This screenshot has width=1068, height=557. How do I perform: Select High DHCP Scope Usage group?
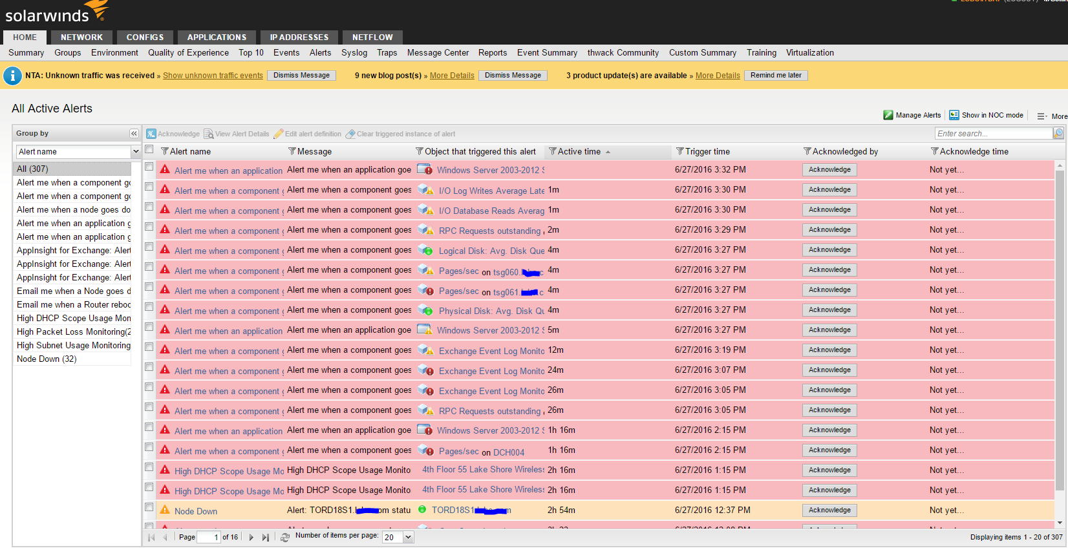click(x=72, y=318)
